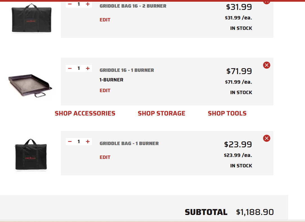Open the Shop Tools link
The width and height of the screenshot is (305, 222).
point(227,113)
